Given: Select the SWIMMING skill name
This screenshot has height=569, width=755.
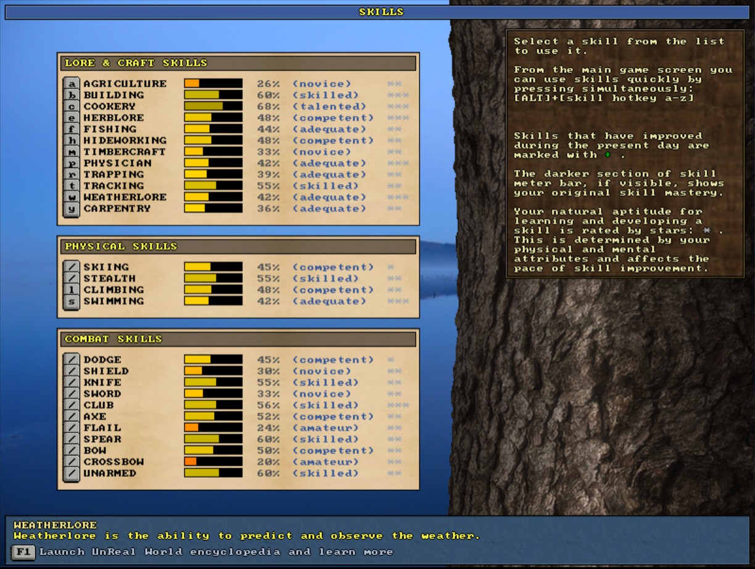Looking at the screenshot, I should (114, 301).
